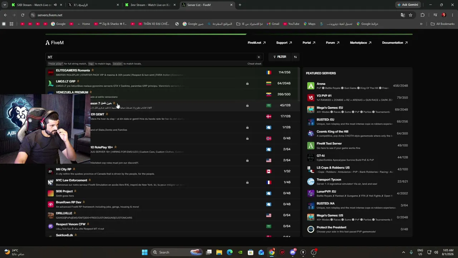This screenshot has height=258, width=458.
Task: Show hidden system tray icons
Action: click(x=404, y=252)
